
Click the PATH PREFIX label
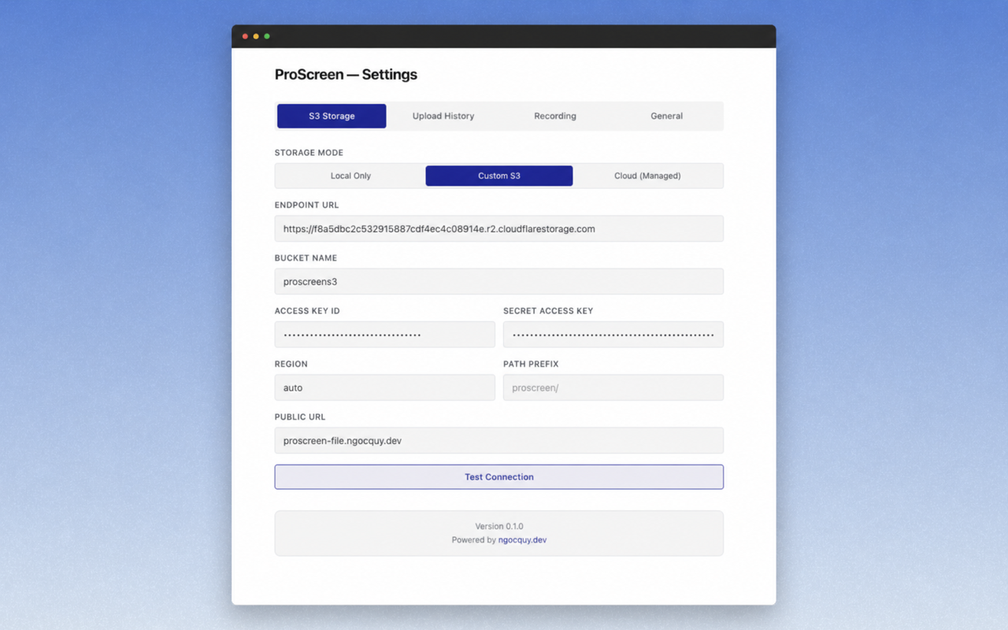(531, 364)
